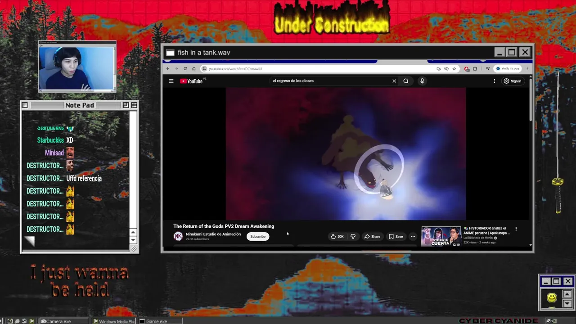Image resolution: width=576 pixels, height=324 pixels.
Task: Like the video showing 50K likes
Action: [337, 236]
